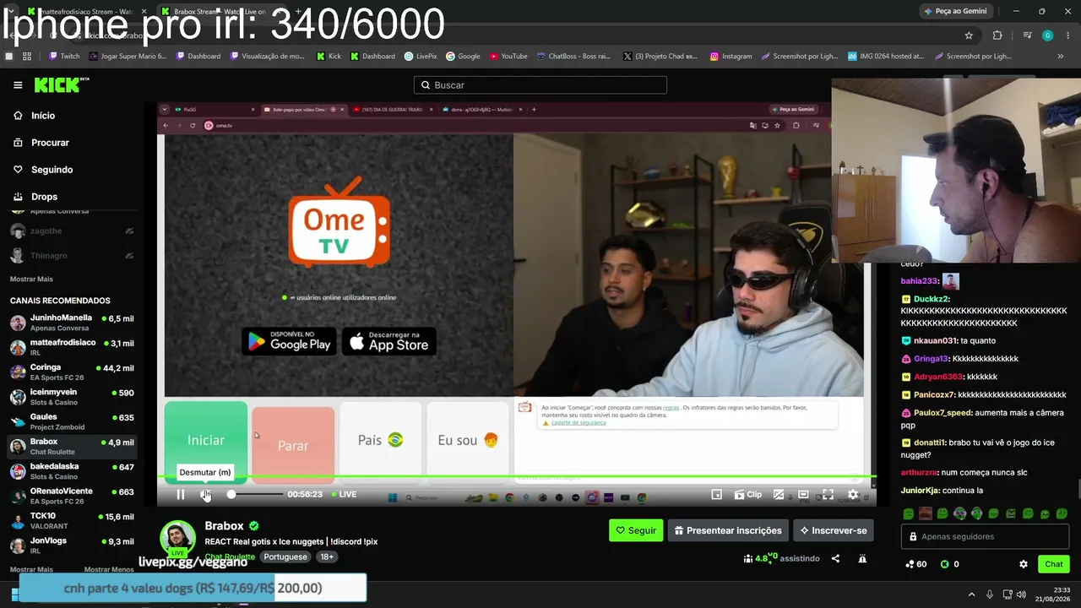
Task: Report the stream with the alert icon
Action: 862,558
